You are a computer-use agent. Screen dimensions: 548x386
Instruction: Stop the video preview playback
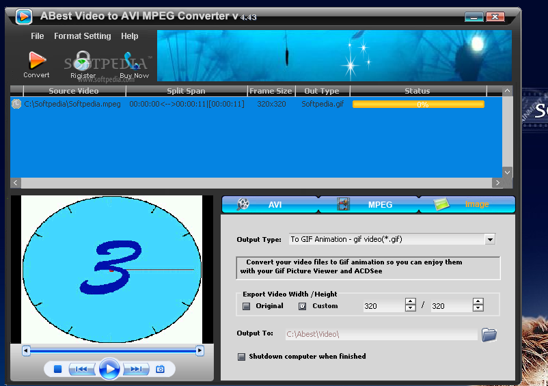point(57,369)
